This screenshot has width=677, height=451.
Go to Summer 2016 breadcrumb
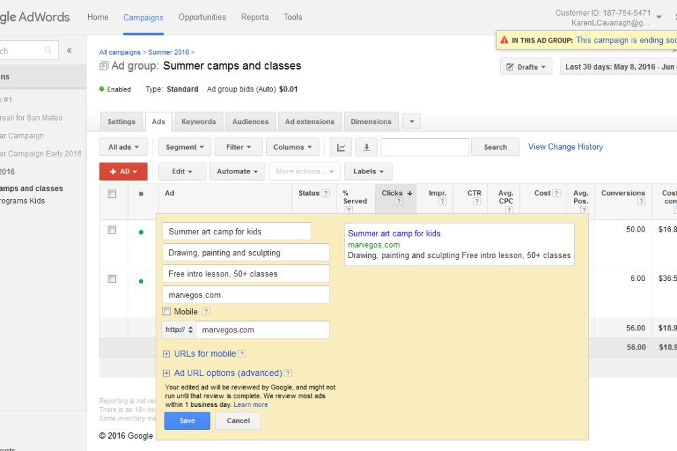169,52
